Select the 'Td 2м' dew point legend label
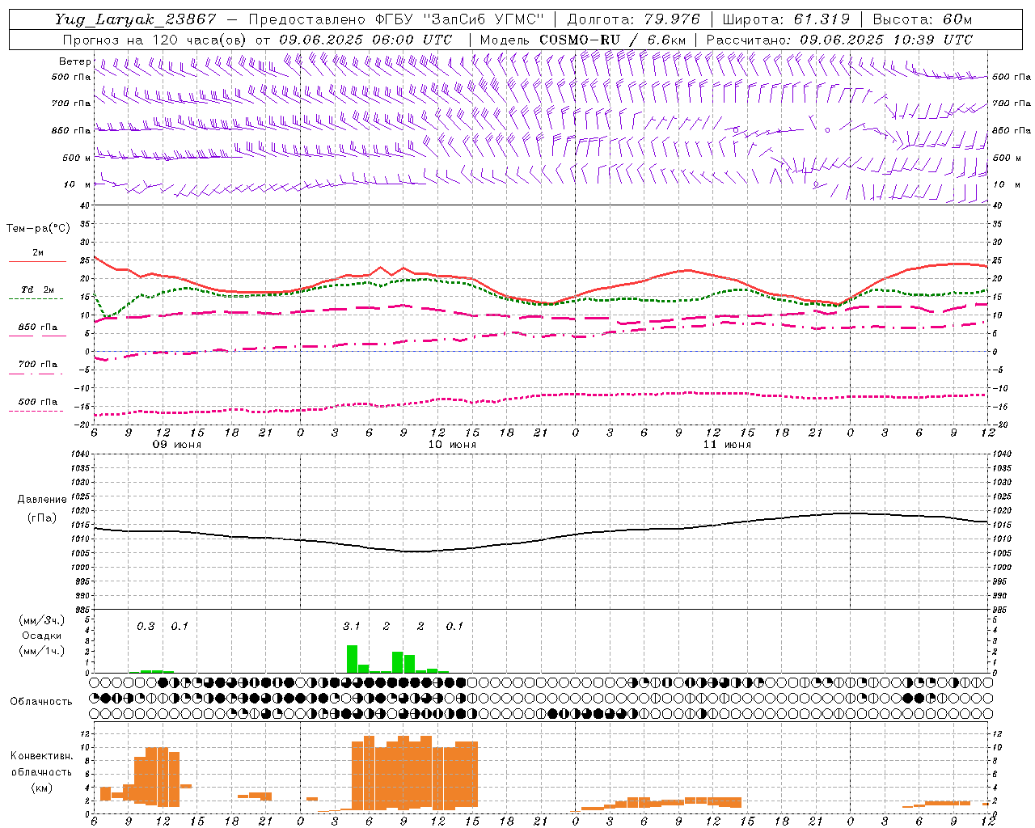Image resolution: width=1035 pixels, height=828 pixels. [x=38, y=289]
